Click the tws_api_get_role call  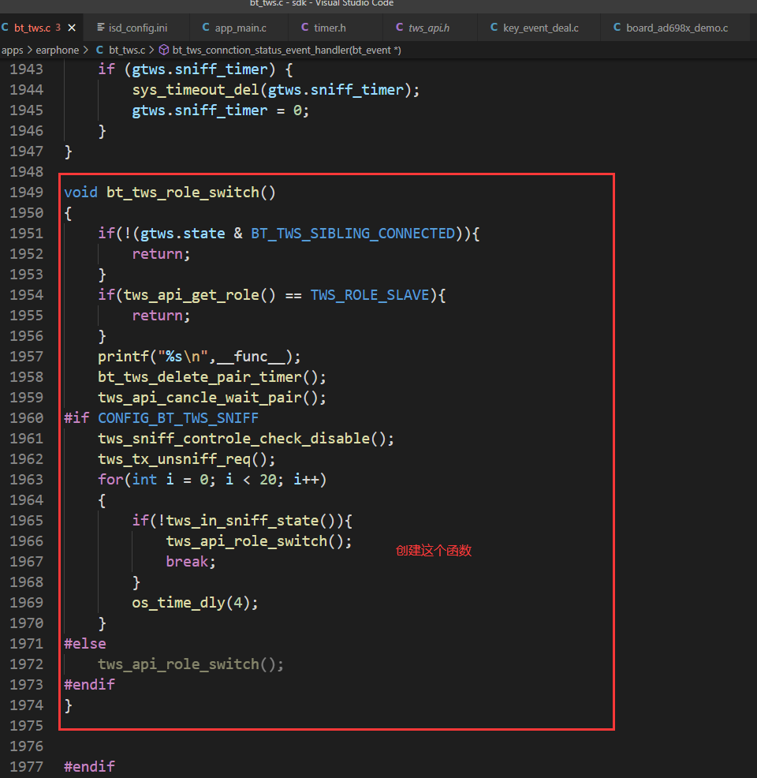[x=192, y=295]
